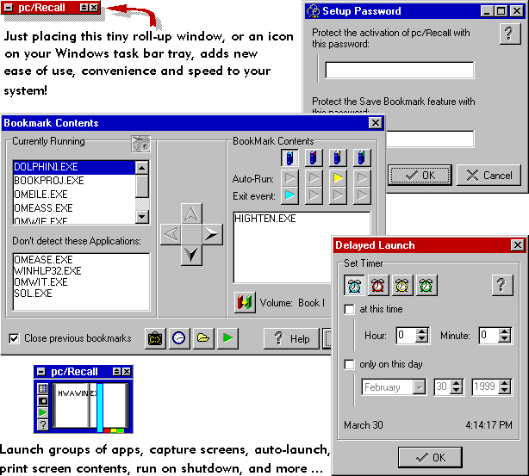Select the yellow alarm clock timer

402,285
